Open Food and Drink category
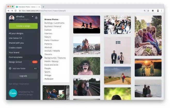170x108 pixels. pos(51,65)
